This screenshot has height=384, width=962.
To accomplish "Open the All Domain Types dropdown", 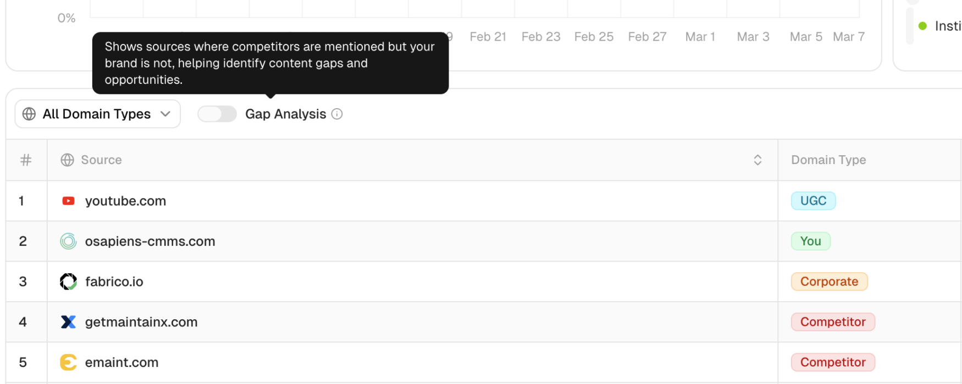I will pos(97,114).
